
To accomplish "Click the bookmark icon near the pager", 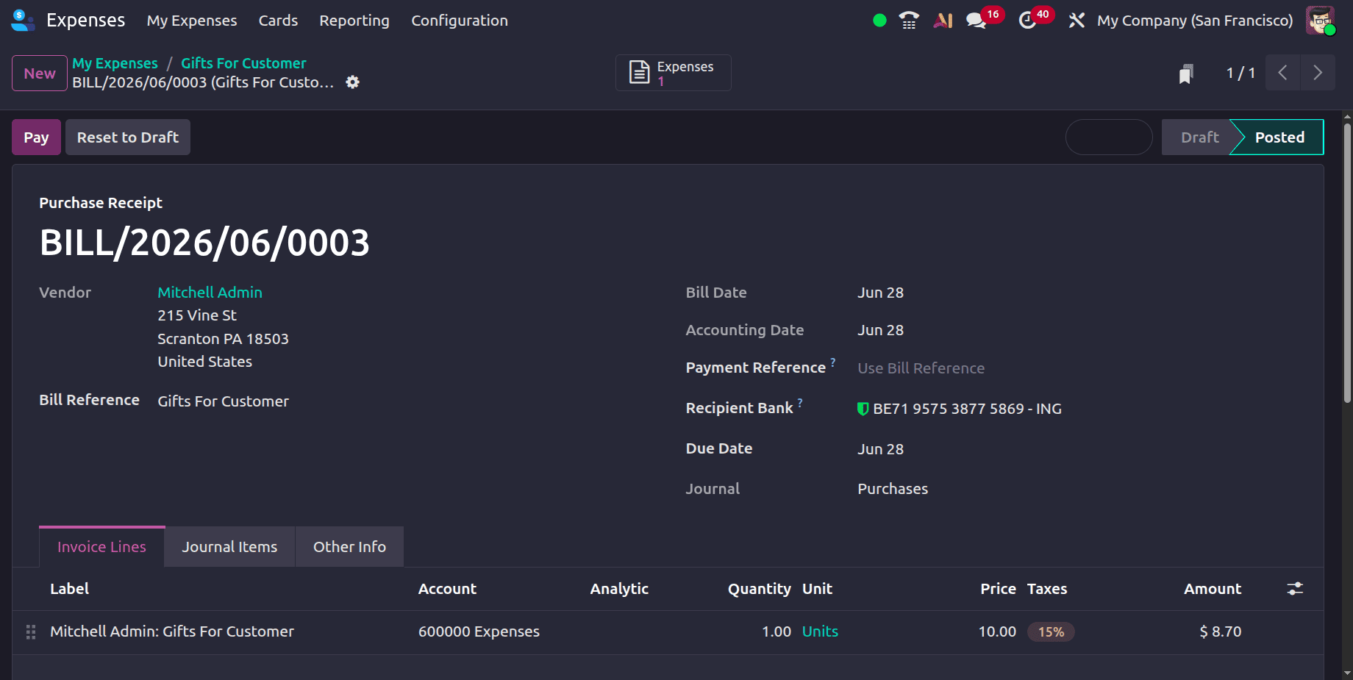I will (1186, 73).
